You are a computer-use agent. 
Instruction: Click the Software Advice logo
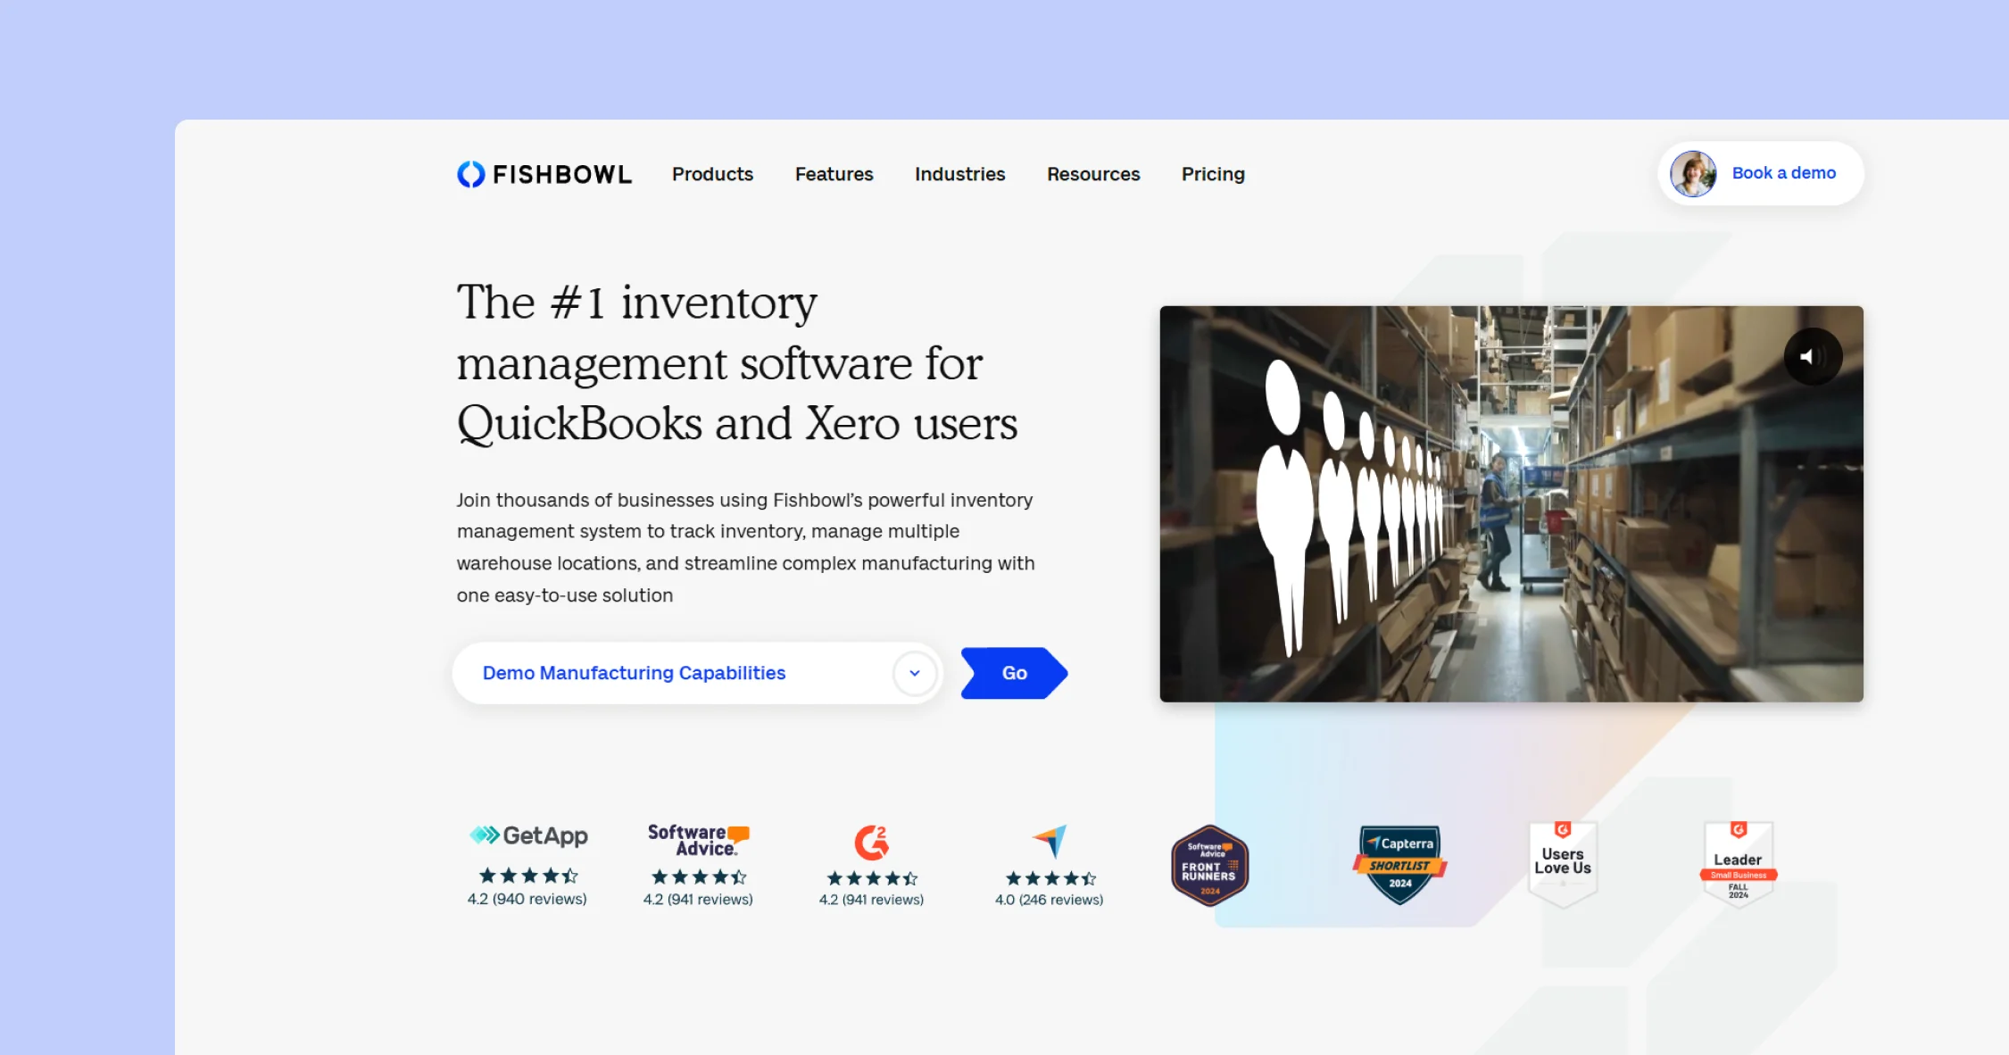[699, 840]
